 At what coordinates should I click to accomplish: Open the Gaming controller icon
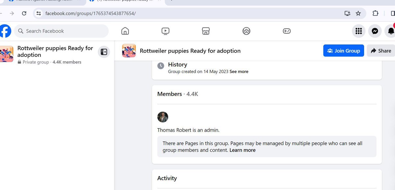pyautogui.click(x=286, y=31)
